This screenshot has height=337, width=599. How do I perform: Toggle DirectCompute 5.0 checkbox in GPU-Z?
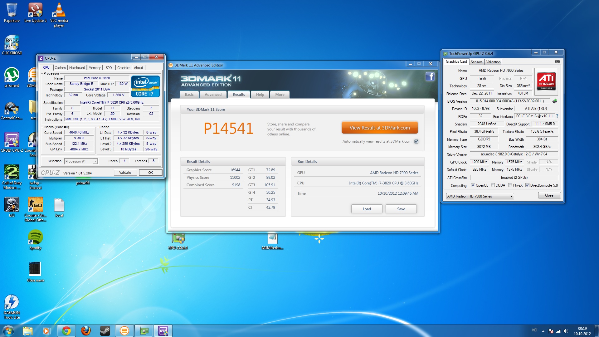527,185
